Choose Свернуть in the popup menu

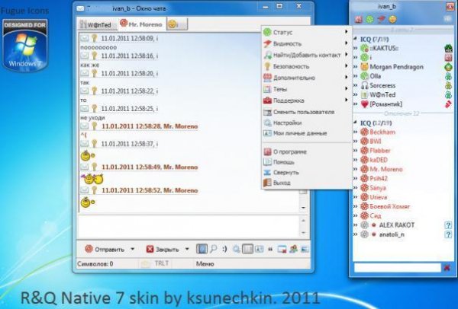306,173
